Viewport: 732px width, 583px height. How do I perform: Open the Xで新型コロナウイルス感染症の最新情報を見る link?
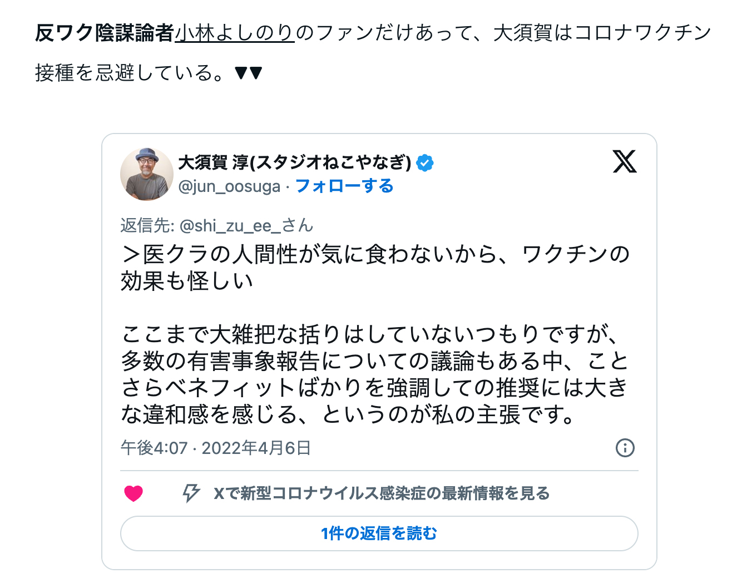click(382, 493)
